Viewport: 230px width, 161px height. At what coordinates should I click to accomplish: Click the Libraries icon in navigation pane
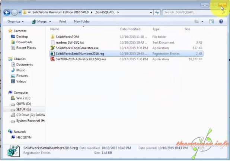(x=10, y=59)
